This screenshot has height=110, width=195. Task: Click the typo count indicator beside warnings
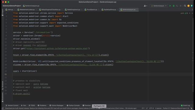(x=186, y=13)
